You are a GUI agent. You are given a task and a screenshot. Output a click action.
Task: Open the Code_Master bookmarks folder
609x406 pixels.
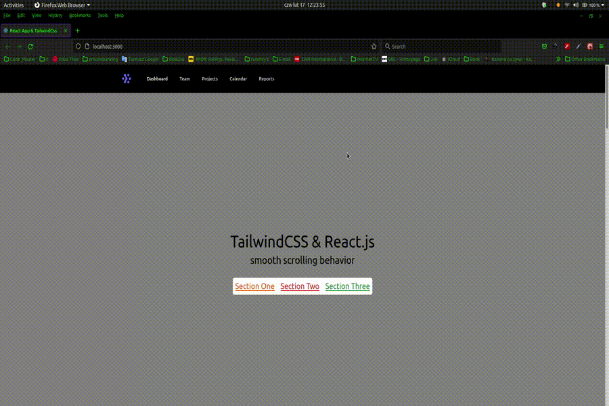click(x=20, y=60)
